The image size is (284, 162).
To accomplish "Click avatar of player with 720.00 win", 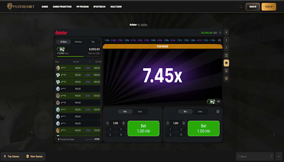I will point(58,130).
